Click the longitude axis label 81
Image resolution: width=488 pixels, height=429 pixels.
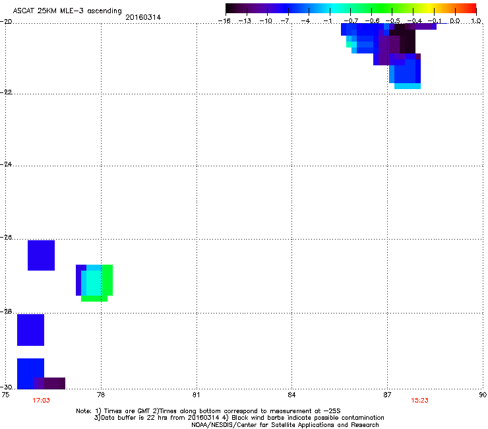point(196,395)
